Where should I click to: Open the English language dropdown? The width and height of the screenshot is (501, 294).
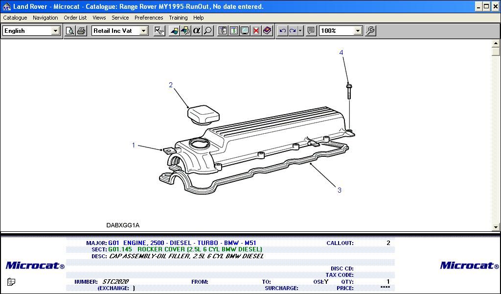pos(55,31)
